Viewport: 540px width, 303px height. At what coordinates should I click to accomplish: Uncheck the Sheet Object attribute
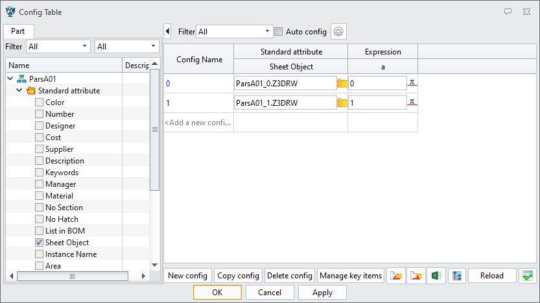(40, 243)
